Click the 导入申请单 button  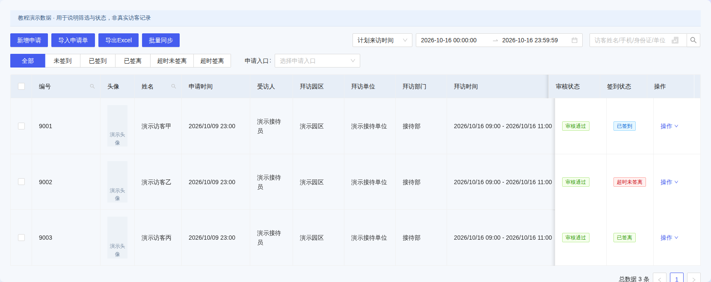coord(73,40)
